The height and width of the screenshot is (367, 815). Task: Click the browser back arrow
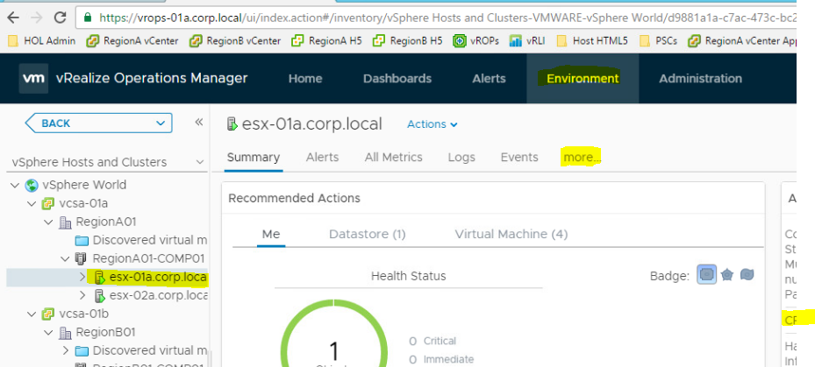pyautogui.click(x=12, y=18)
